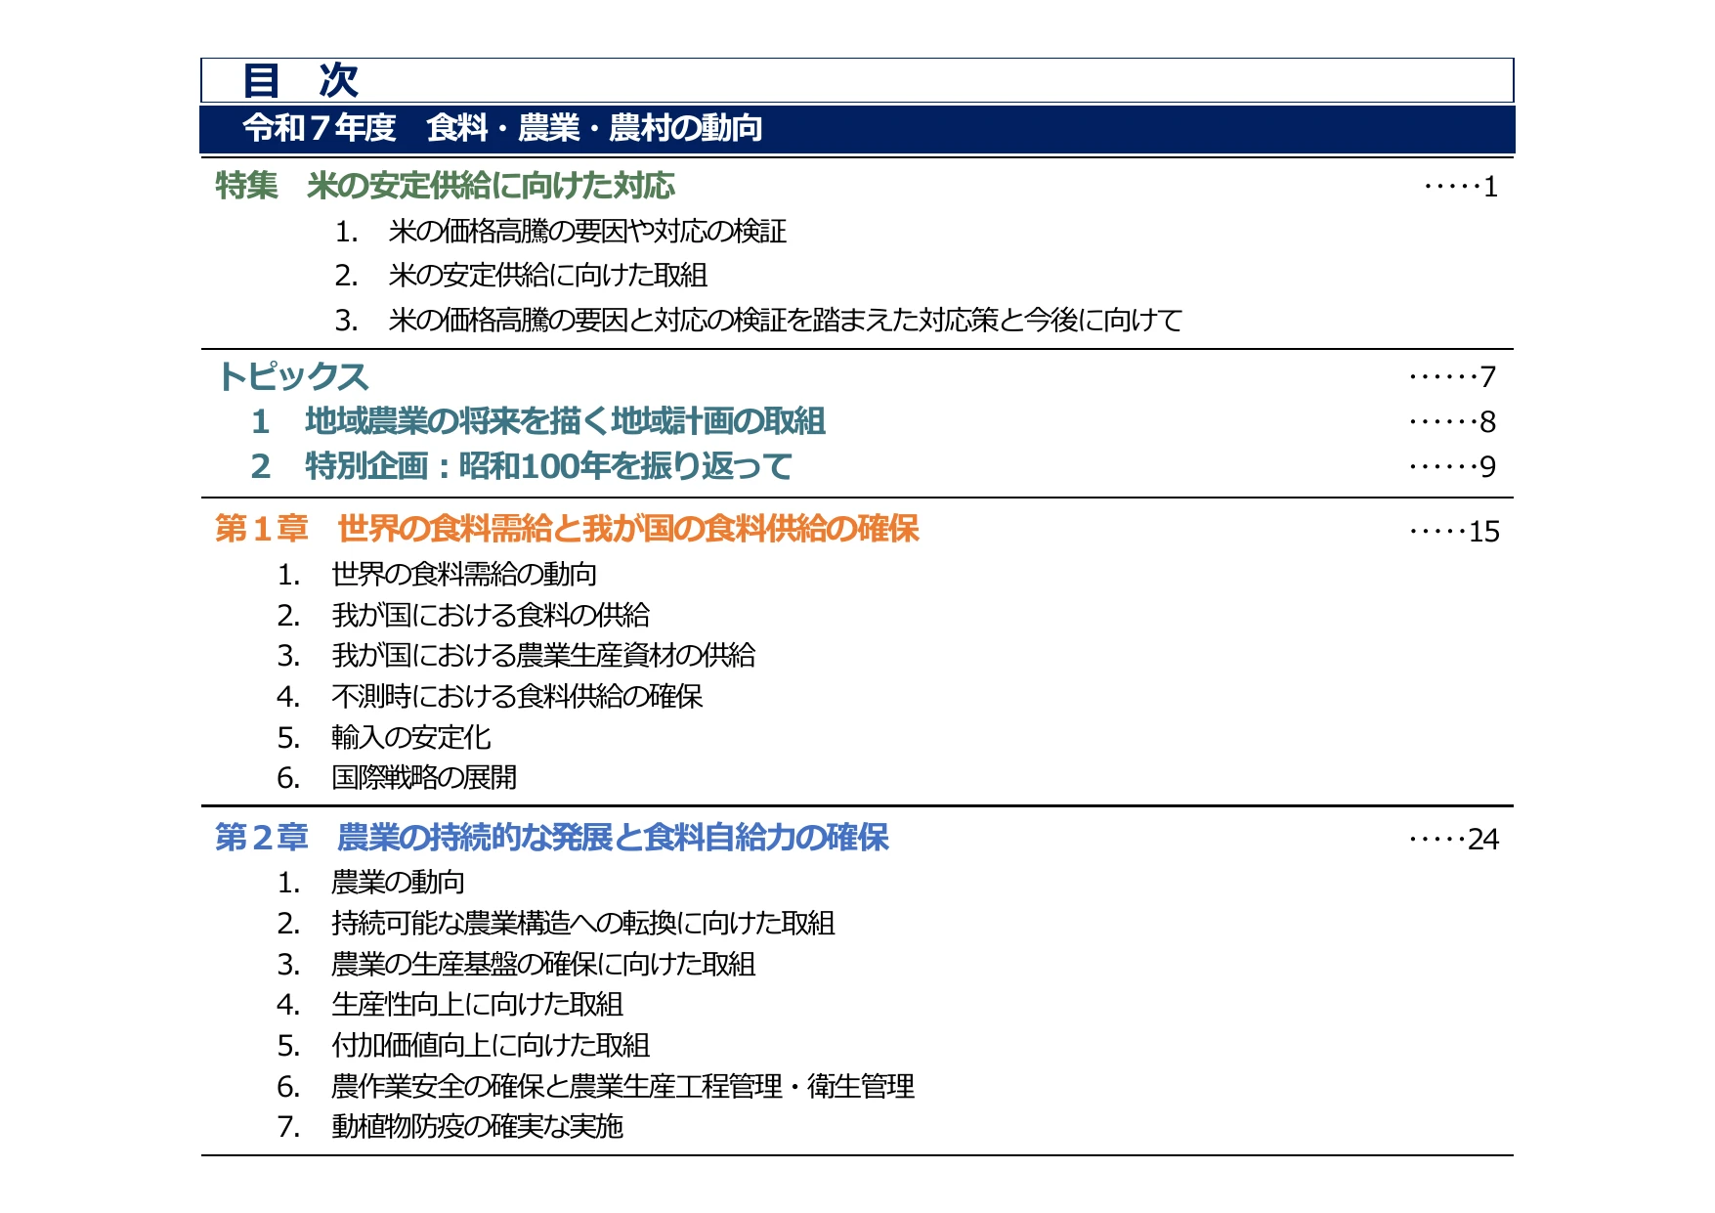Viewport: 1715px width, 1213px height.
Task: Select item 農業の動向 in chapter 2
Action: (398, 883)
